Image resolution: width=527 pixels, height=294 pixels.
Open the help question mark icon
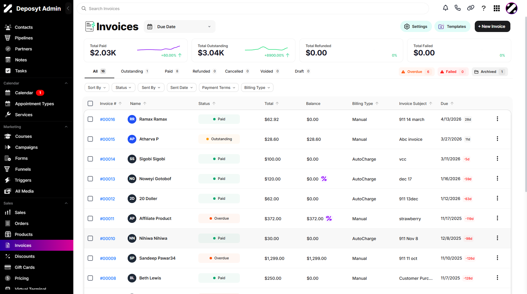pos(484,8)
